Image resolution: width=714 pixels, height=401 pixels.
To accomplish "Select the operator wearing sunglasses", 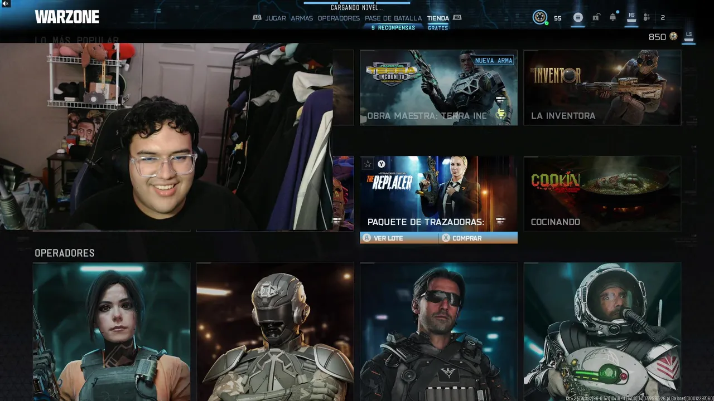I will [438, 331].
